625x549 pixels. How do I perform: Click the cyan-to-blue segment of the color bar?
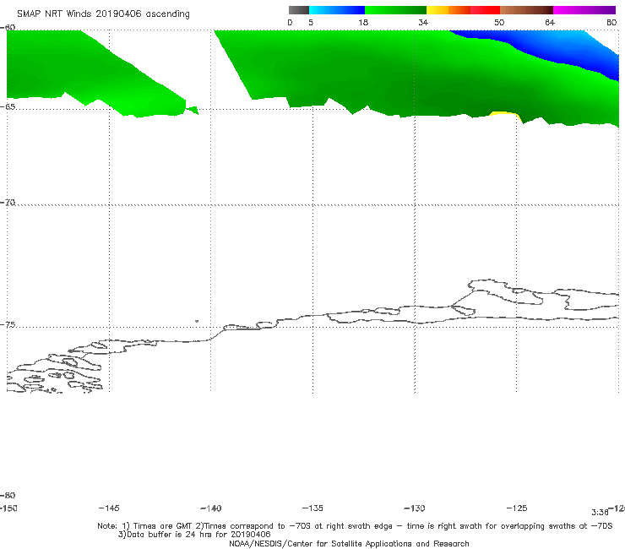click(x=337, y=10)
